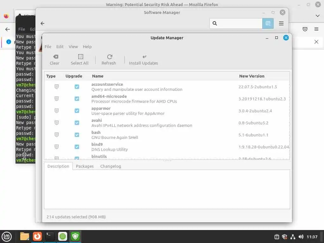Image resolution: width=324 pixels, height=243 pixels.
Task: Click the Software Manager search field
Action: (236, 23)
